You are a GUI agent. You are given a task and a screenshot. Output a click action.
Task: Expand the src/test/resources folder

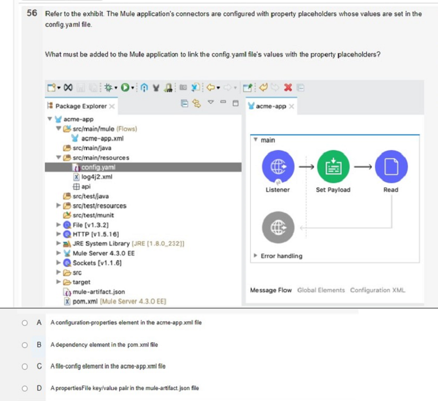(59, 205)
